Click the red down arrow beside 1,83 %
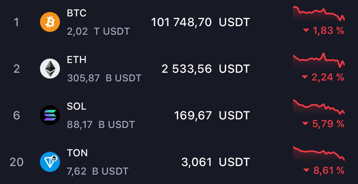Viewport: 358px width, 184px height. pos(306,30)
